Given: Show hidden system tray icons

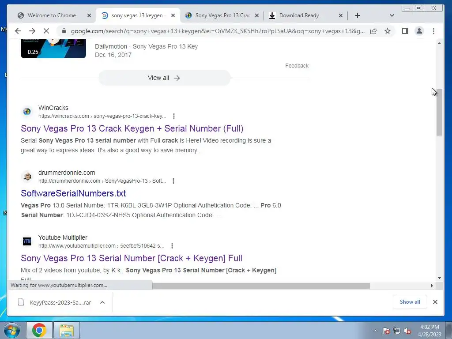Looking at the screenshot, I should point(375,331).
